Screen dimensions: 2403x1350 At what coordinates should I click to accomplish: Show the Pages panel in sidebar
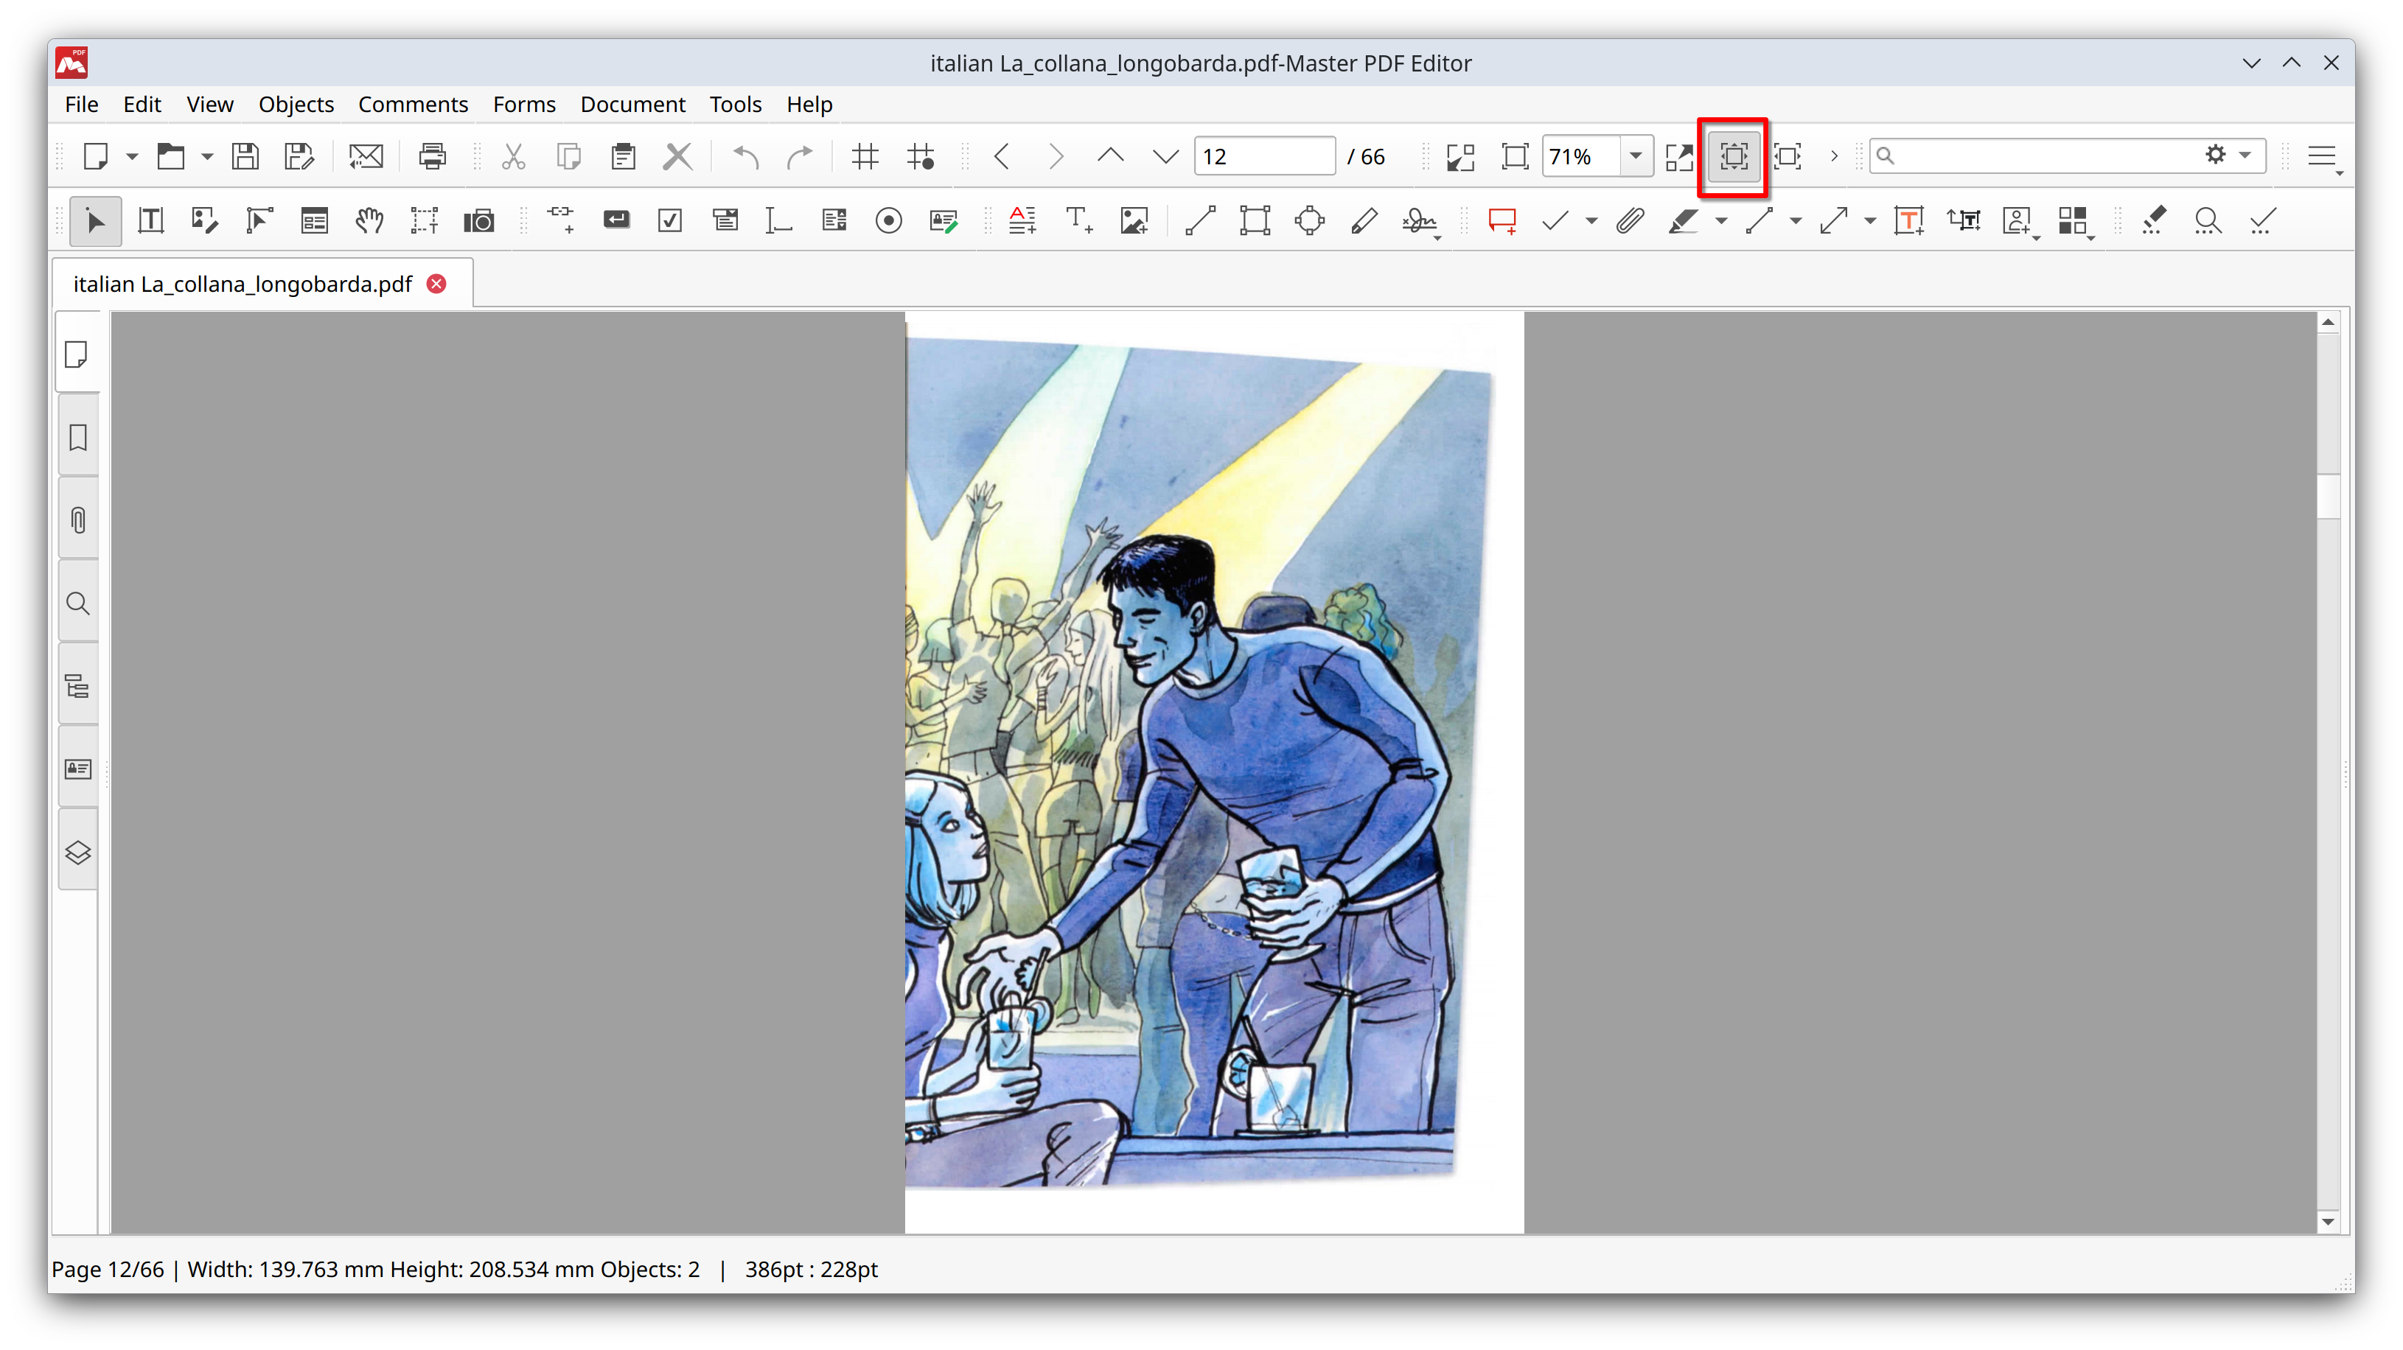77,354
